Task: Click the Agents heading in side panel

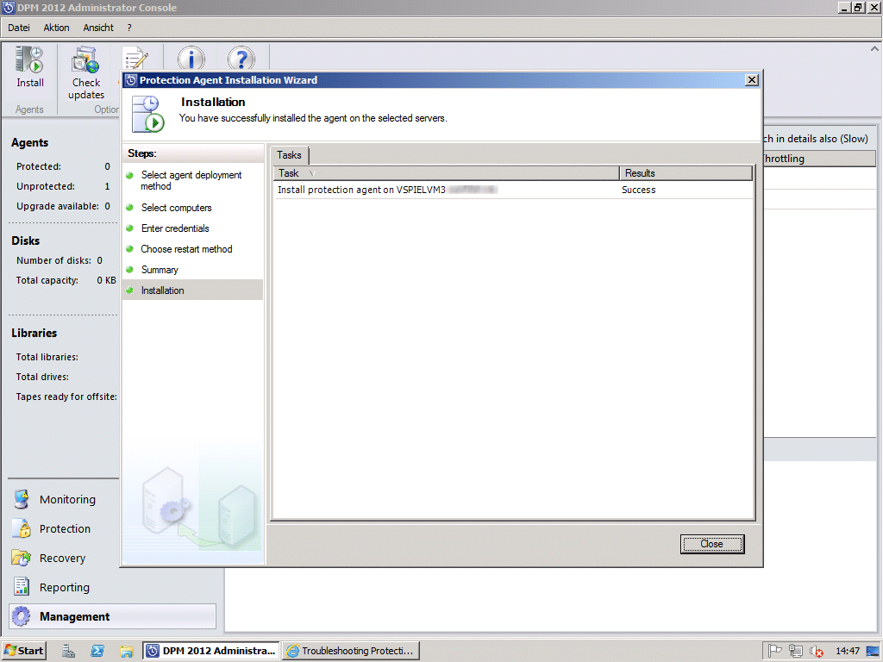Action: tap(30, 142)
